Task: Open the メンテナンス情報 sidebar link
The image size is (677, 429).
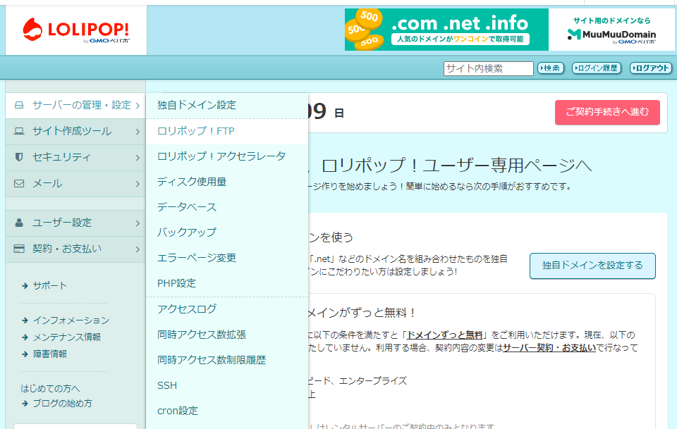Action: point(67,337)
